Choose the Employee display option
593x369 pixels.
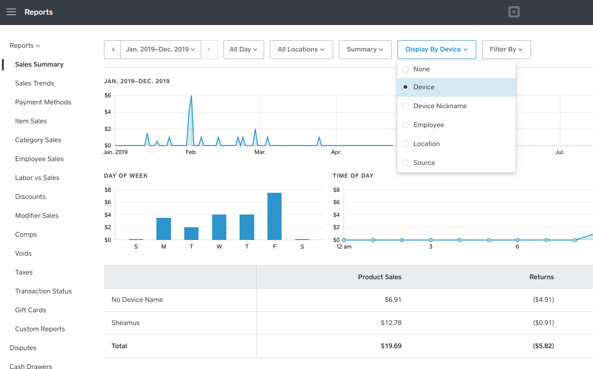pyautogui.click(x=405, y=125)
